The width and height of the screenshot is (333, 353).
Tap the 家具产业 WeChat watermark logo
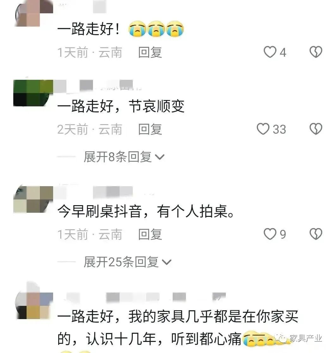281,338
